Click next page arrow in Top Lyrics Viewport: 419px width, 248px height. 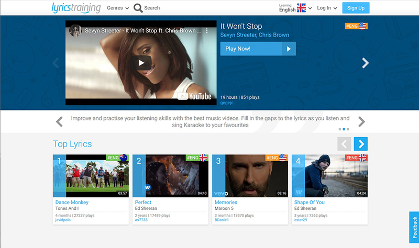point(361,144)
